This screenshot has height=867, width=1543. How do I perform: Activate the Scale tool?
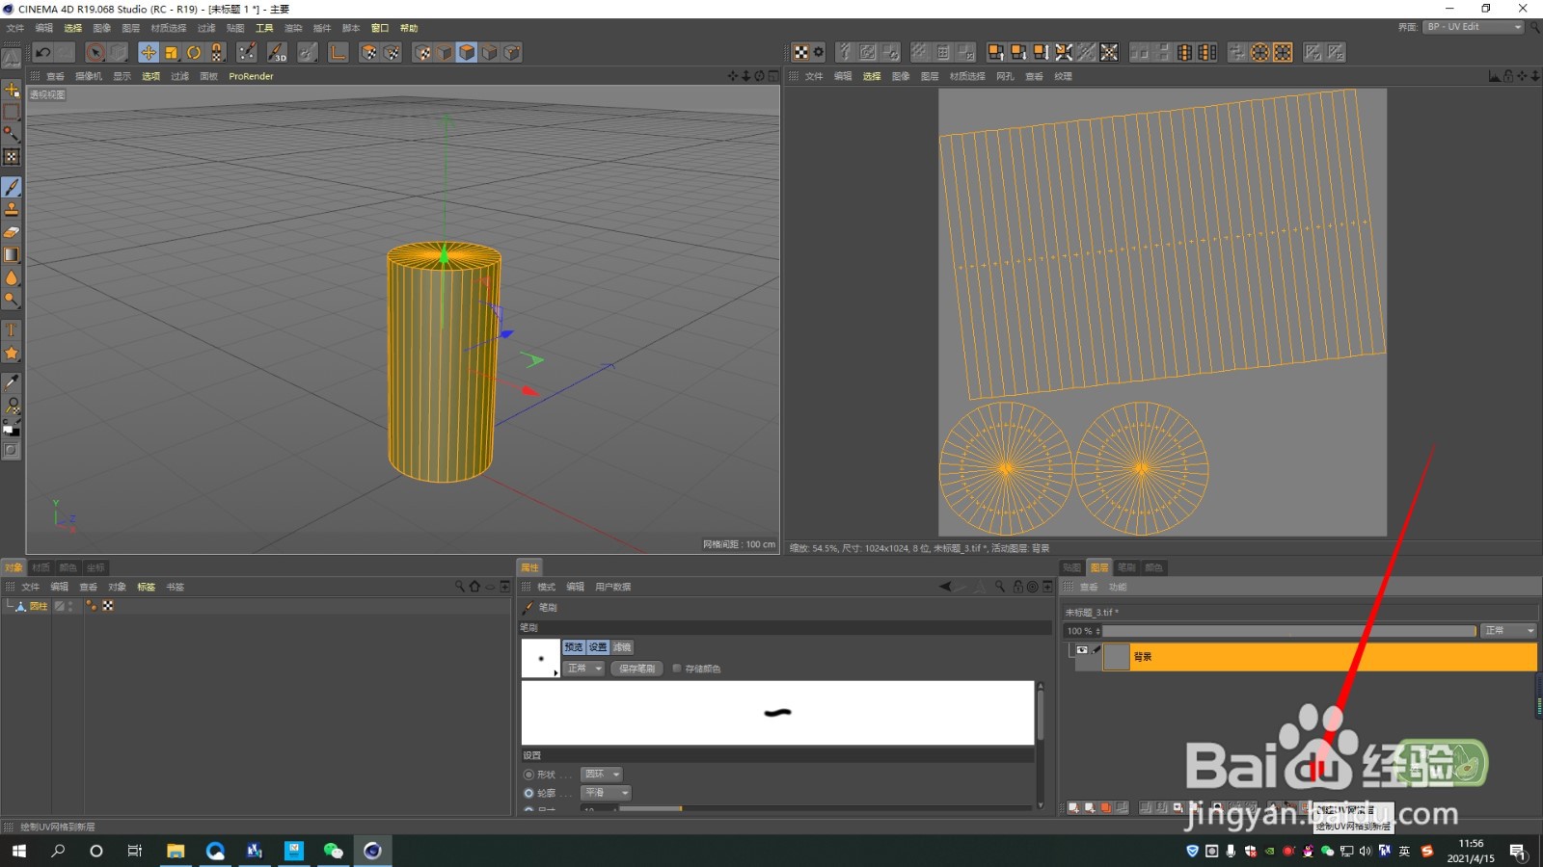172,52
